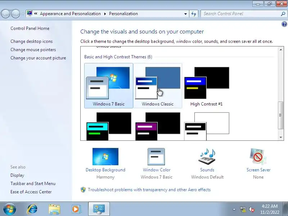Click the Personalization breadcrumb
This screenshot has height=216, width=288.
coord(123,14)
